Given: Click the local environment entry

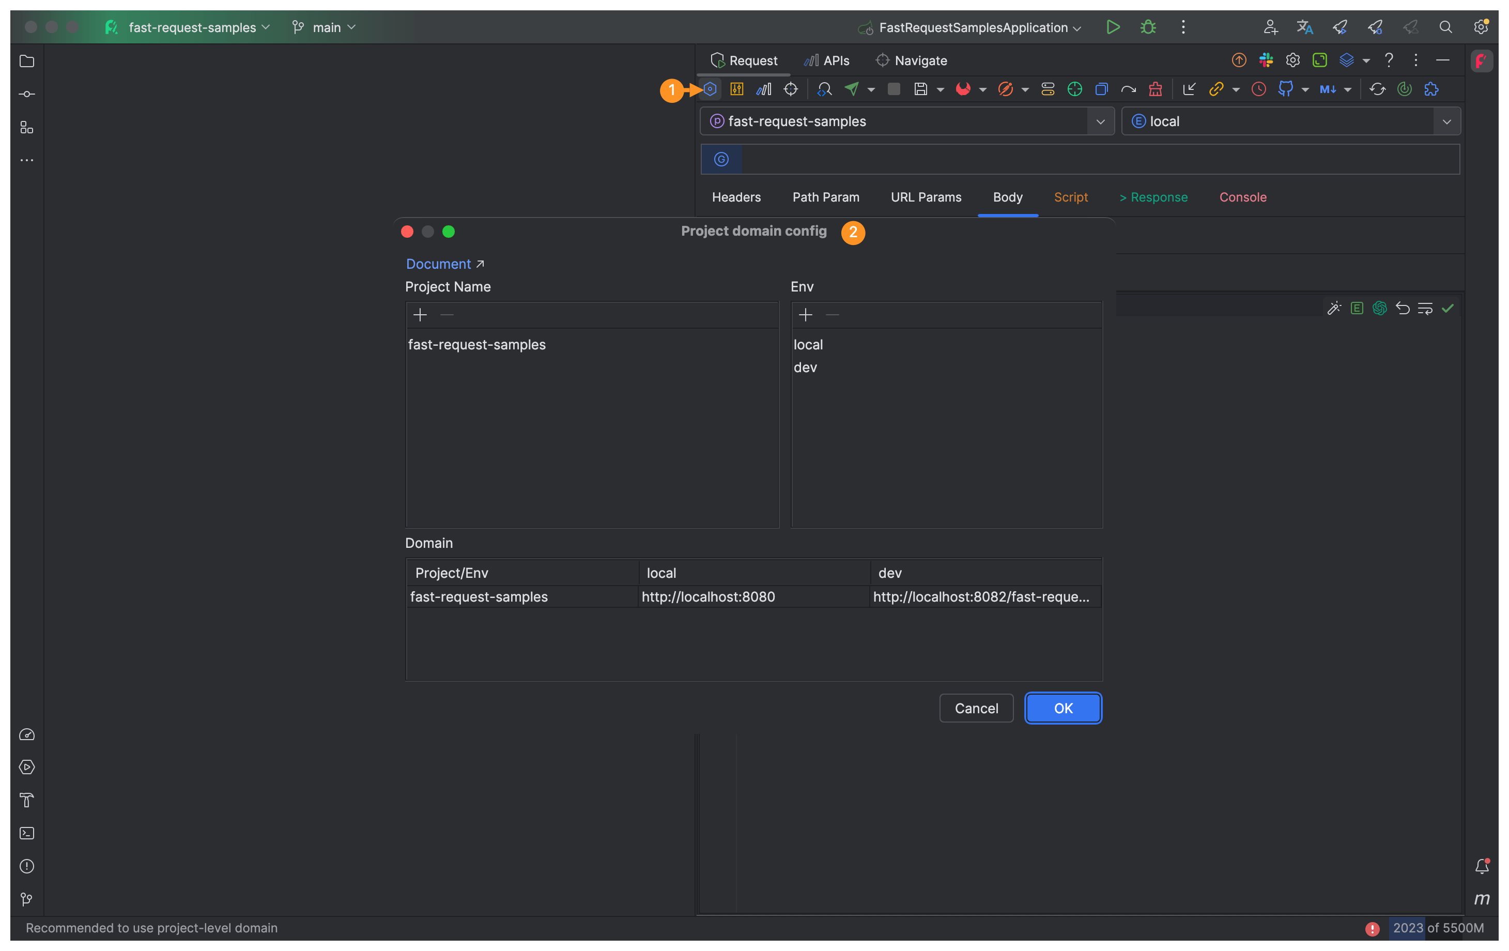Looking at the screenshot, I should pos(808,344).
